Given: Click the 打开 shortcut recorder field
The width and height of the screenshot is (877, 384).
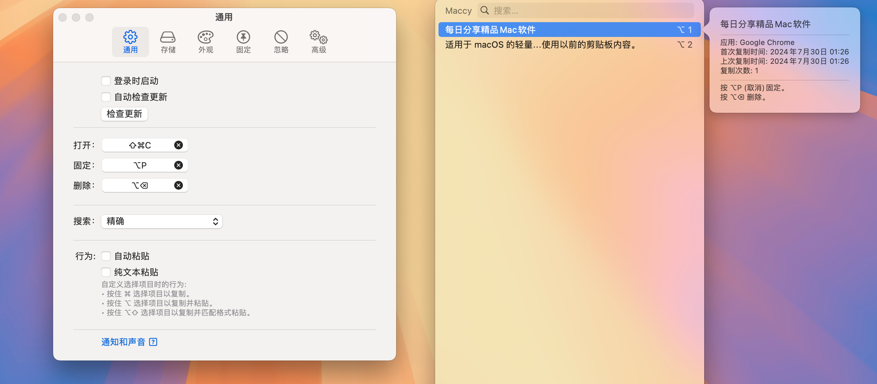Looking at the screenshot, I should [145, 145].
